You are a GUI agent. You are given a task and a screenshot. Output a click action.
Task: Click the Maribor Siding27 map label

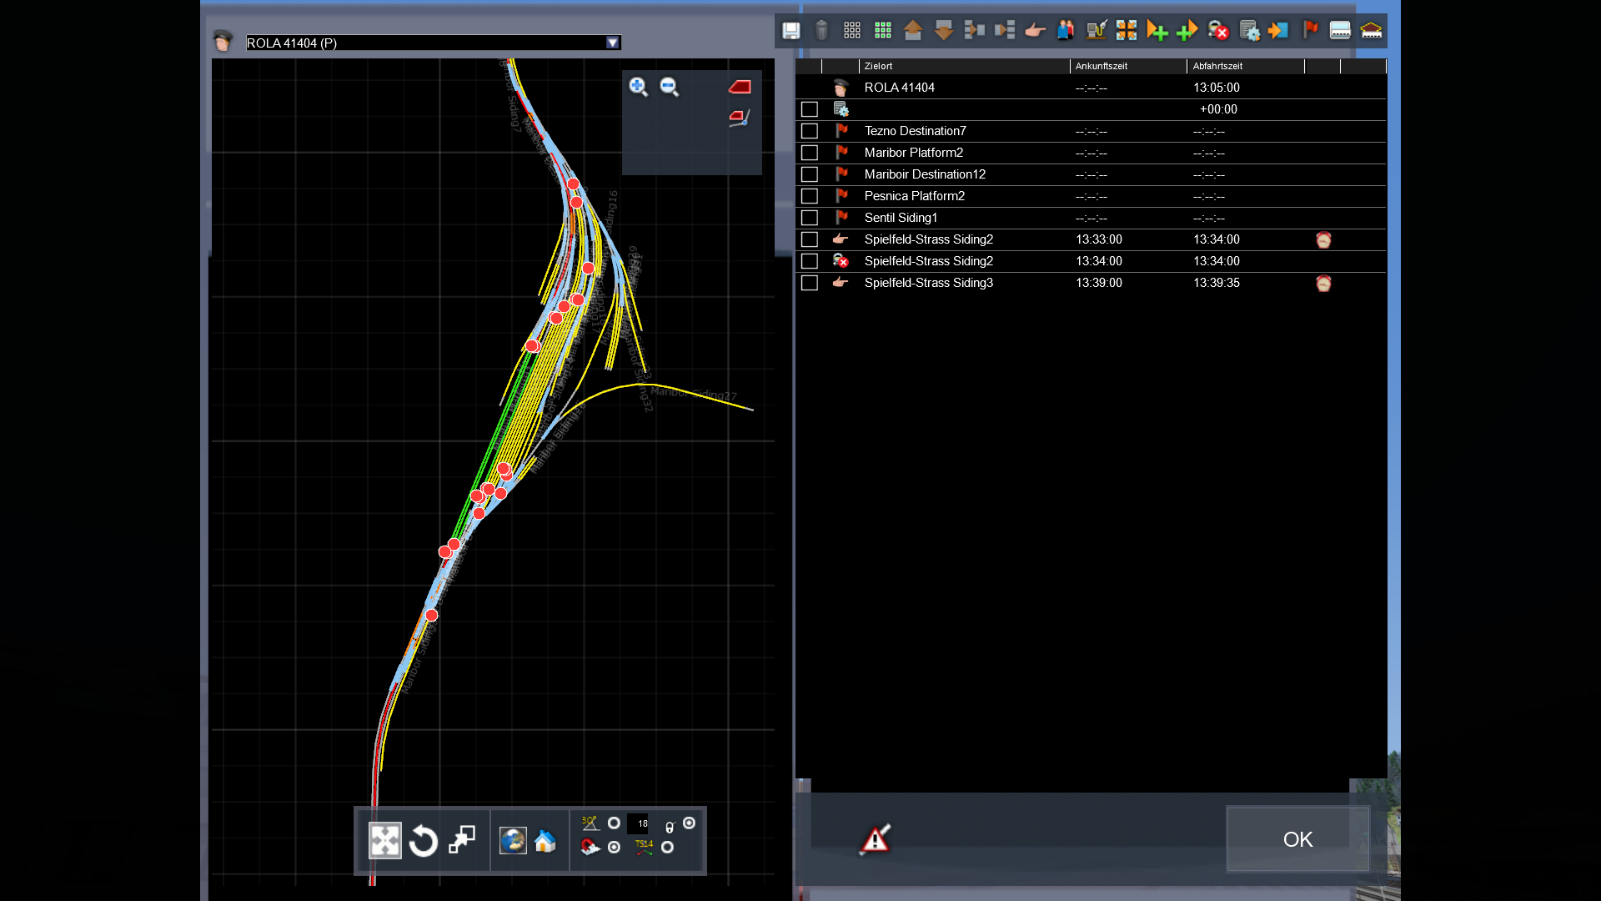694,394
